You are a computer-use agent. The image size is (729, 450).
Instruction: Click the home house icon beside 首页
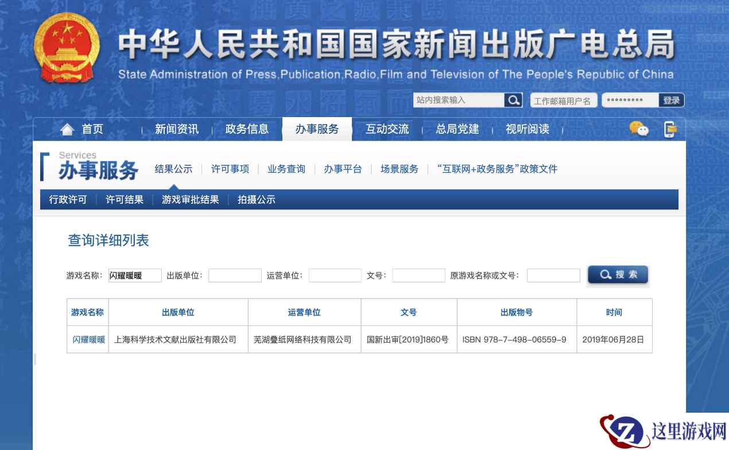point(67,130)
